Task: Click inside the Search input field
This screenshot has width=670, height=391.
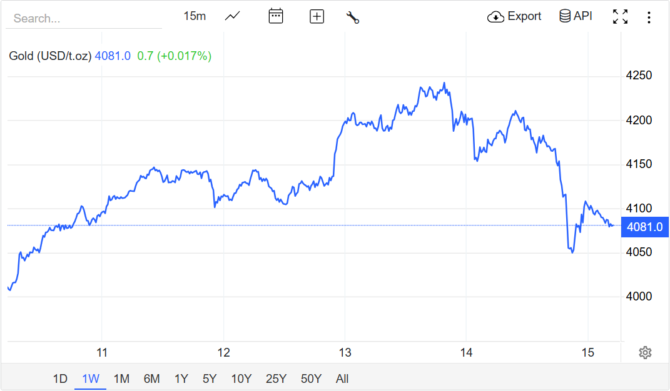Action: [84, 18]
